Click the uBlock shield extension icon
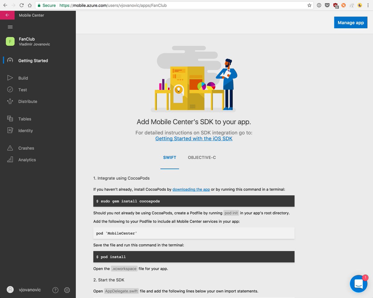Image resolution: width=373 pixels, height=298 pixels. point(336,5)
